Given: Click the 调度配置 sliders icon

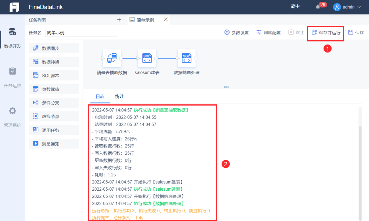Looking at the screenshot, I should coord(259,32).
